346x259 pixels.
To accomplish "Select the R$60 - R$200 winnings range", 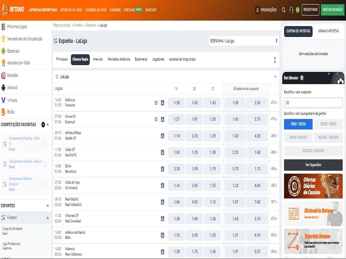I will click(x=298, y=124).
